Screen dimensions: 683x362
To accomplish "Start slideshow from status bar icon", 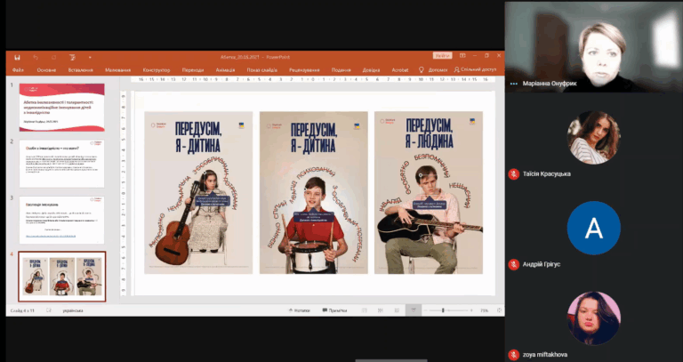I will coord(413,310).
